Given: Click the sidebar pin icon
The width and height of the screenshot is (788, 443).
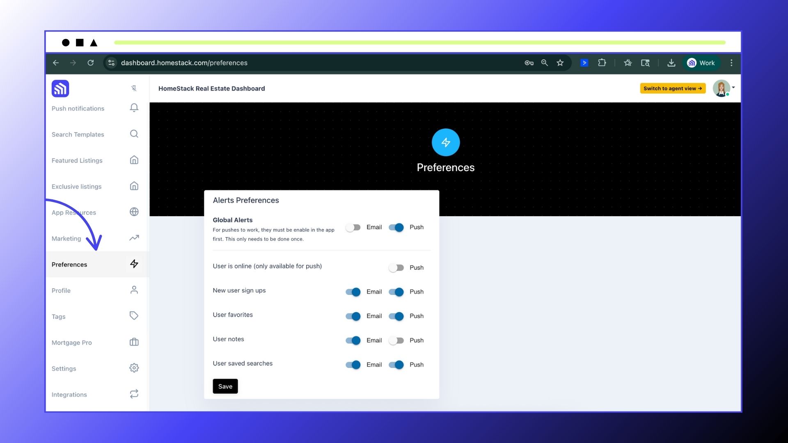Looking at the screenshot, I should pyautogui.click(x=134, y=88).
